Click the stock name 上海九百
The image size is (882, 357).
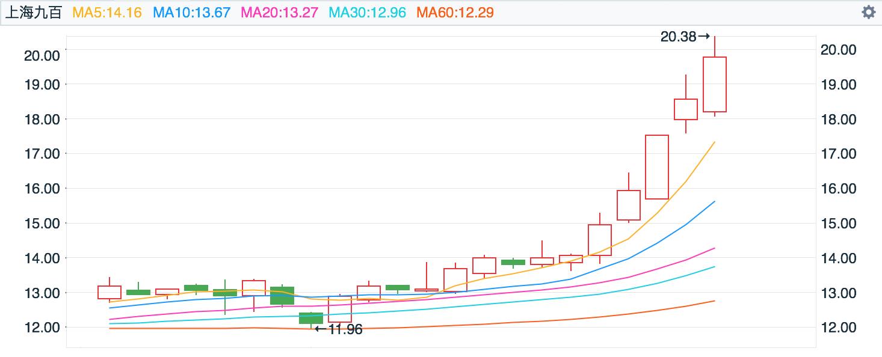pyautogui.click(x=34, y=13)
